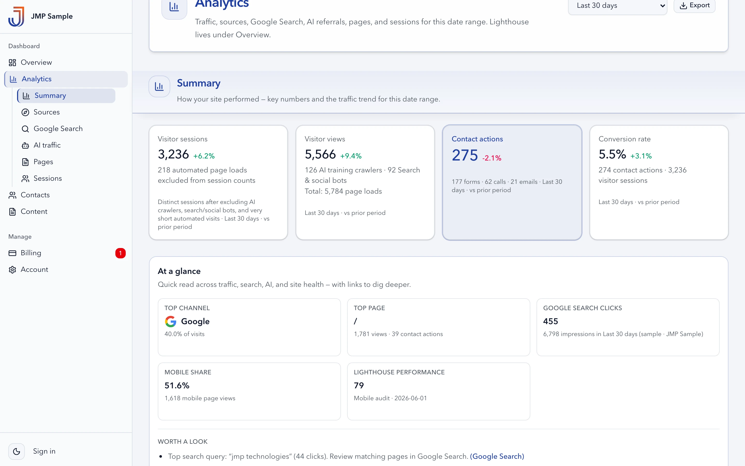Toggle dark mode with the moon button
The image size is (745, 466).
point(17,452)
